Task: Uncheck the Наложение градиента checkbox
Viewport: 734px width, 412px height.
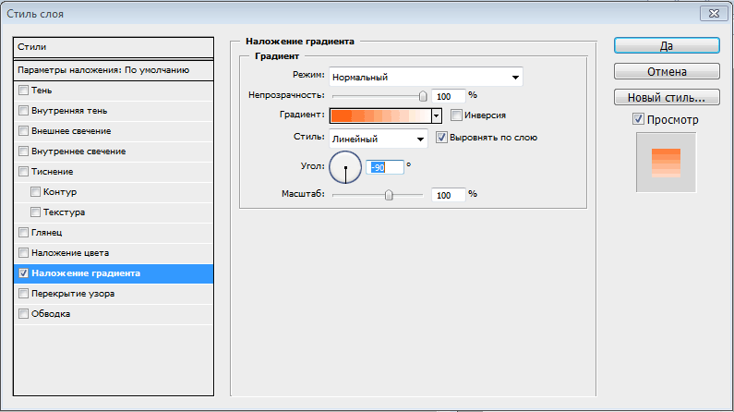Action: 23,273
